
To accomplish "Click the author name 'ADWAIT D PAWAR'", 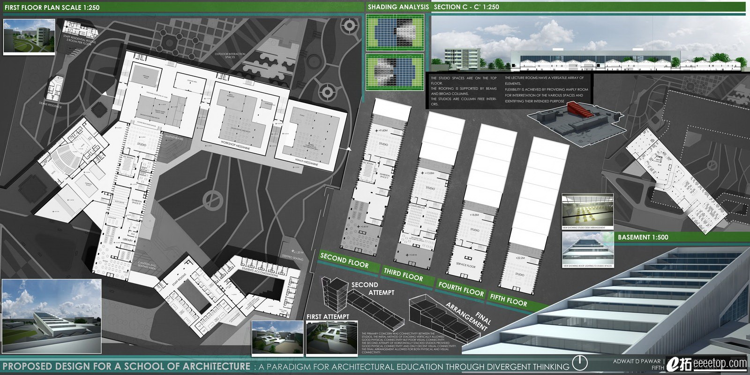I will tap(637, 361).
